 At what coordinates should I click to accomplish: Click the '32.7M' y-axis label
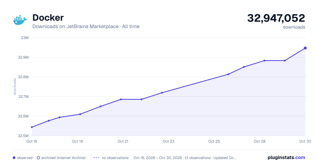(23, 96)
